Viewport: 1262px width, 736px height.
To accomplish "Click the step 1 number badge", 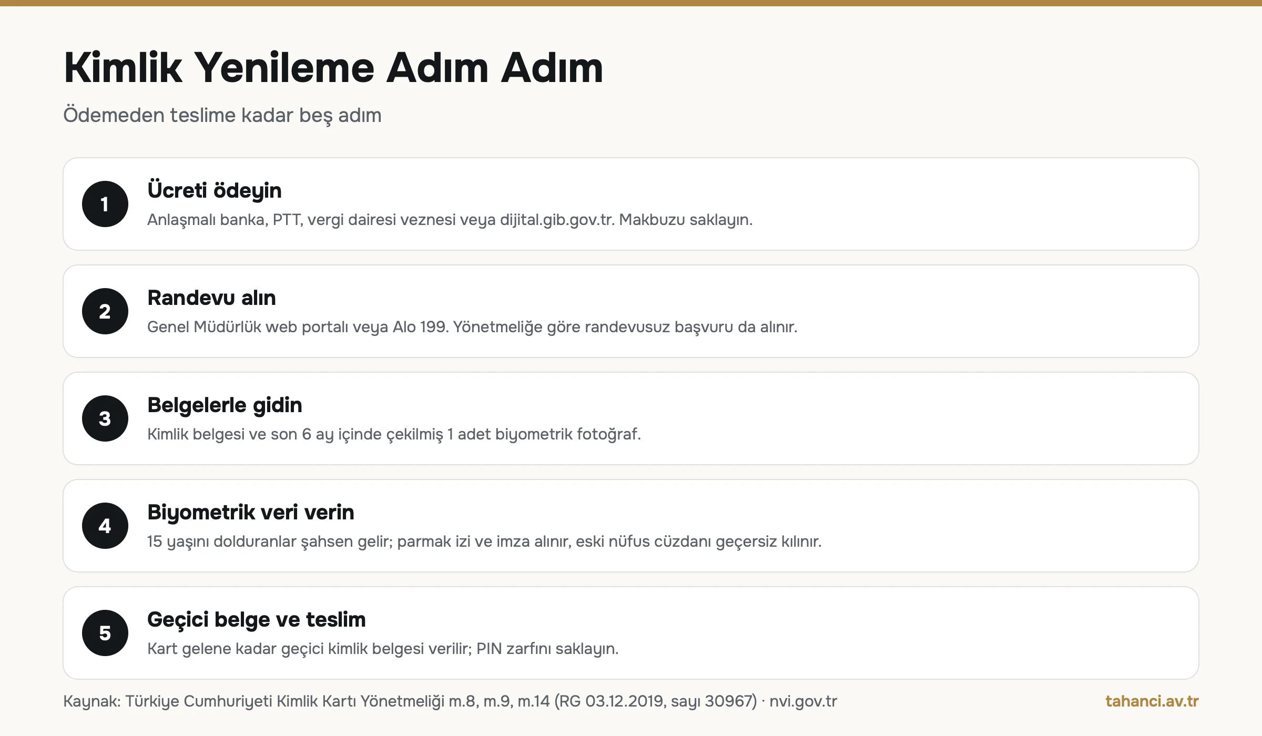I will pos(105,204).
